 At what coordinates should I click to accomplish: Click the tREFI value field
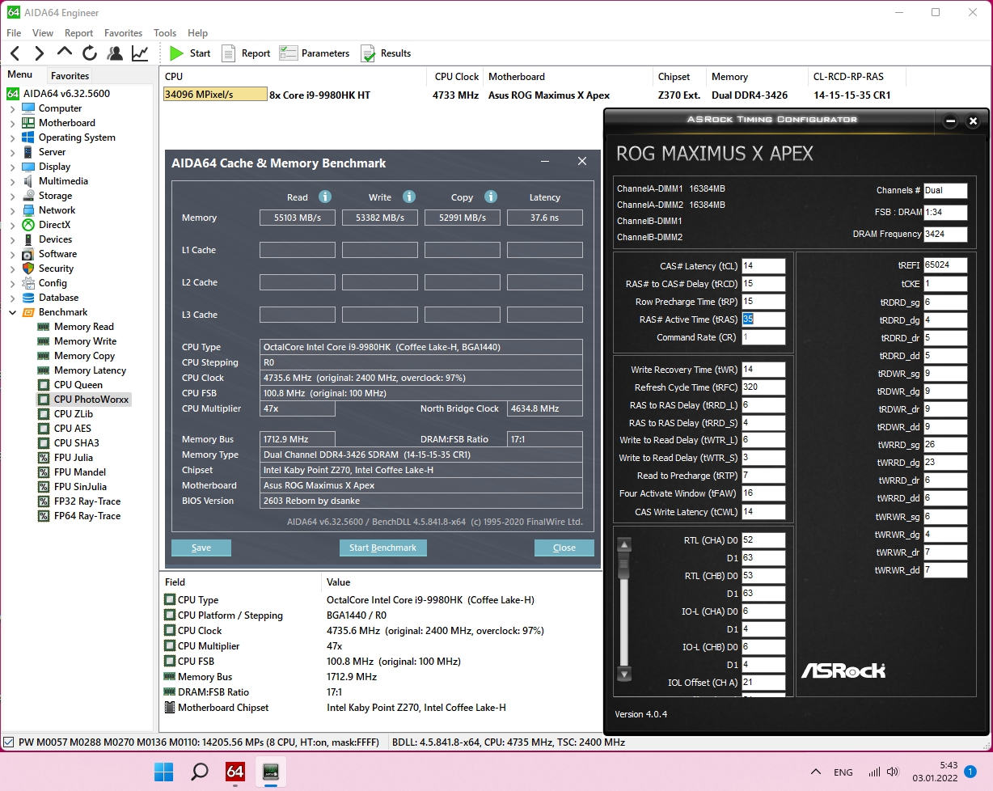[944, 265]
